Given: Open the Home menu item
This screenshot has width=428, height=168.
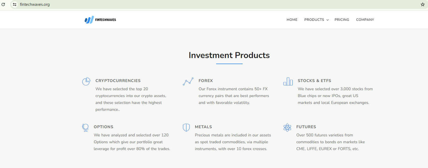Looking at the screenshot, I should [x=292, y=20].
